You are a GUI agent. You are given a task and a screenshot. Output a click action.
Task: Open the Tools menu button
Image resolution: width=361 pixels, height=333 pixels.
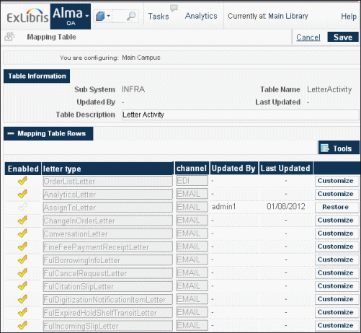(x=339, y=148)
